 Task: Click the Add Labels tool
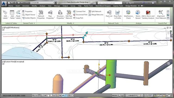tap(5, 14)
